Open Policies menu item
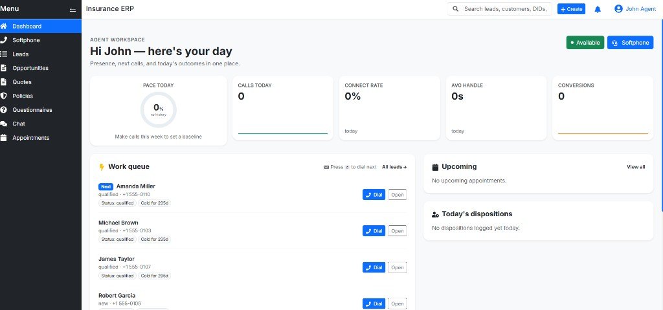The width and height of the screenshot is (663, 310). [x=41, y=96]
